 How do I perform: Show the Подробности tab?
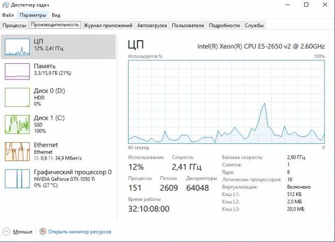(x=224, y=25)
